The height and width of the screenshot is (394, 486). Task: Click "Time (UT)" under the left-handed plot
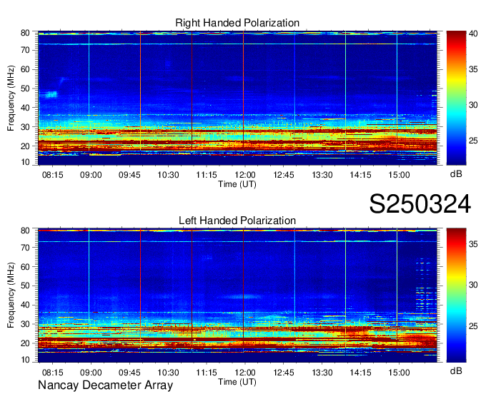click(237, 382)
